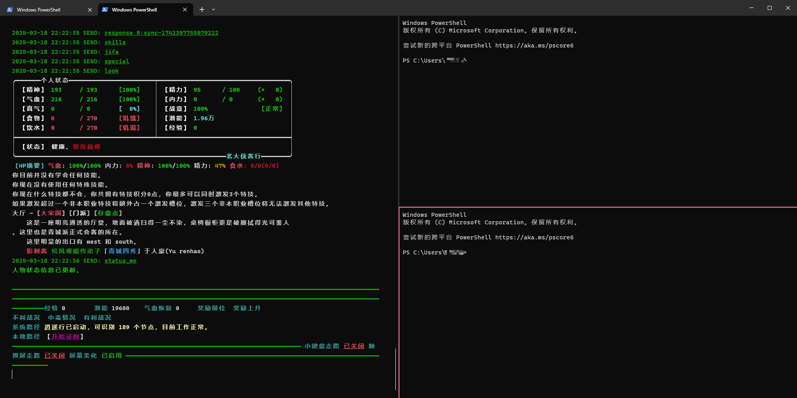Click PowerShell icon on second tab
Screen dimensions: 797x398
[105, 9]
